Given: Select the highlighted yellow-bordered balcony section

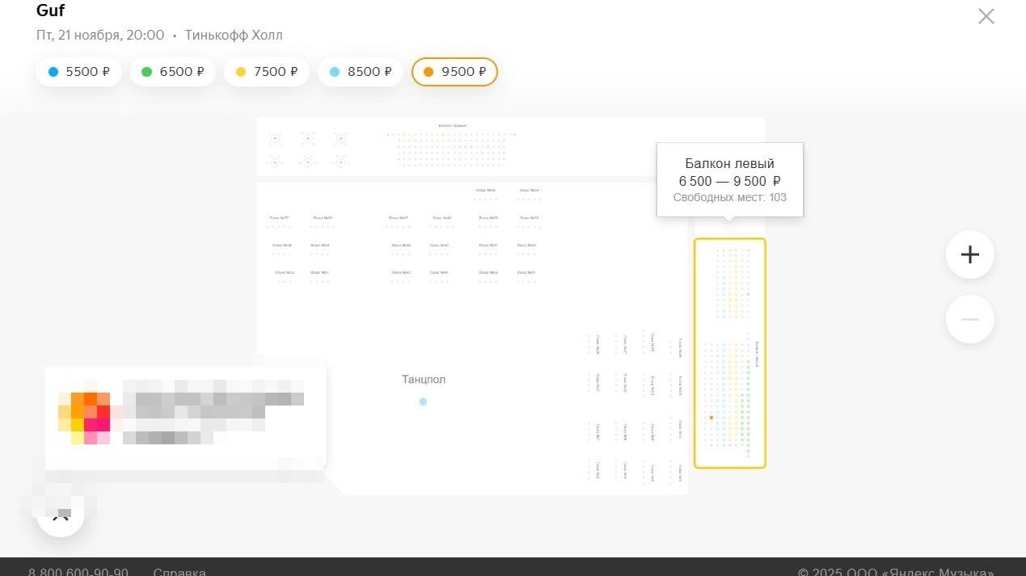Looking at the screenshot, I should tap(729, 353).
